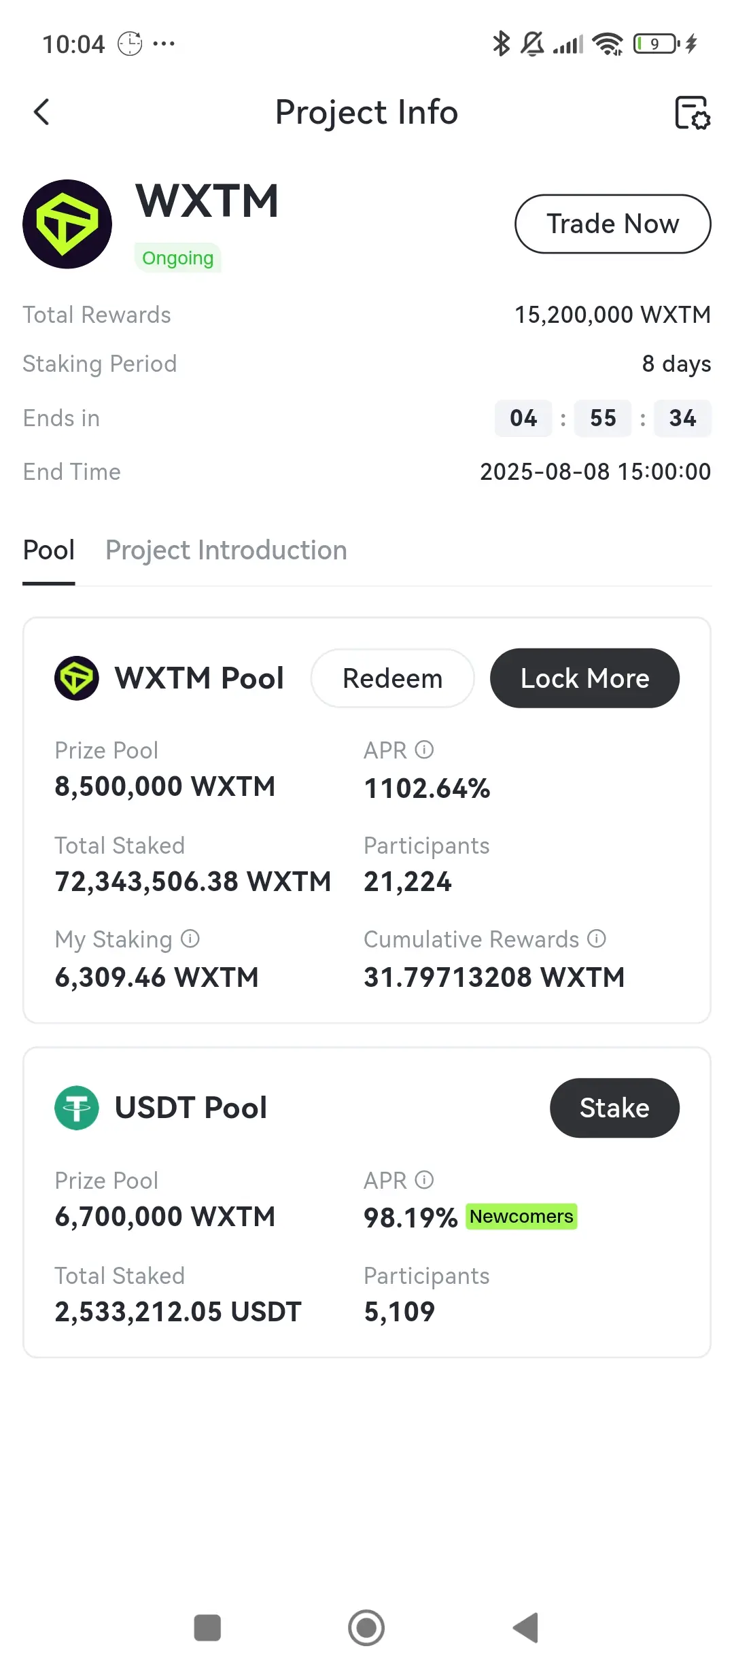
Task: Tap the 55 minutes countdown box
Action: (603, 418)
